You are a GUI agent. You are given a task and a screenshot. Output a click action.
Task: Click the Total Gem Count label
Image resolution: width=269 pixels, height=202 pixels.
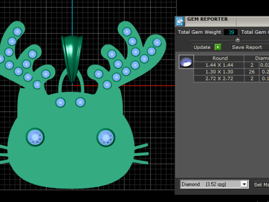coord(254,32)
